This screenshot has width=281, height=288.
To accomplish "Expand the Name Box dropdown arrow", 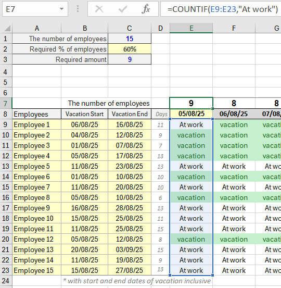I will tap(62, 9).
